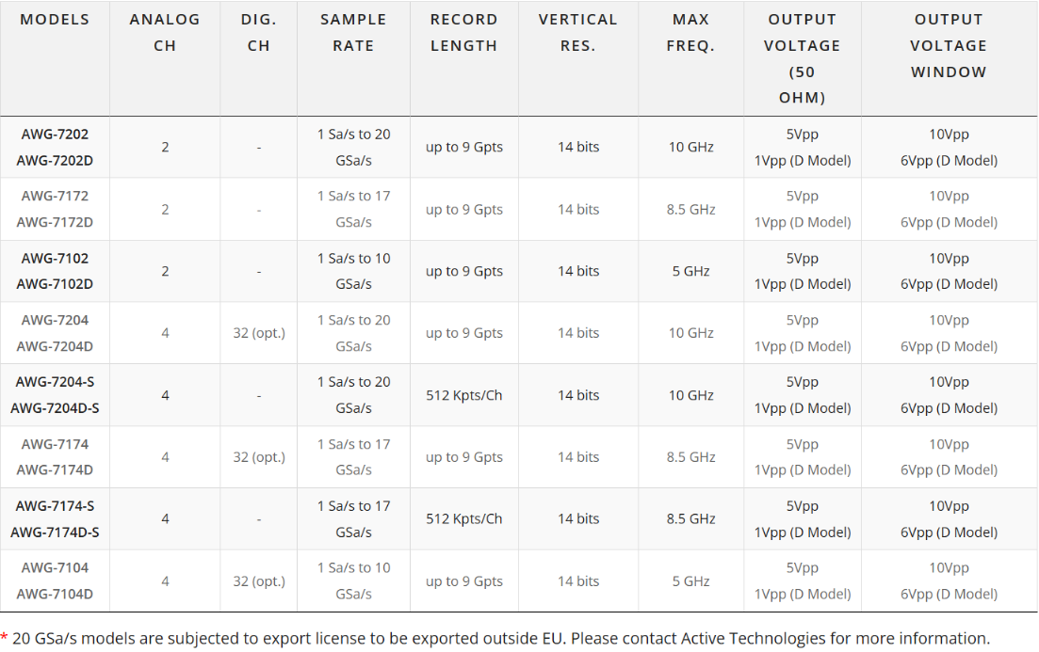
Task: Select the VERTICAL RES. column header
Action: (x=577, y=32)
